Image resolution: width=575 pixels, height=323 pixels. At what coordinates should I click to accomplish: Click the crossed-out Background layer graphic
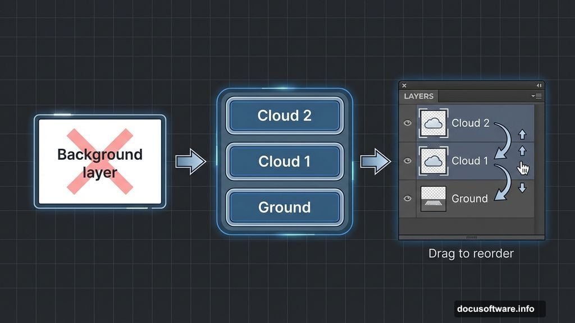[100, 161]
